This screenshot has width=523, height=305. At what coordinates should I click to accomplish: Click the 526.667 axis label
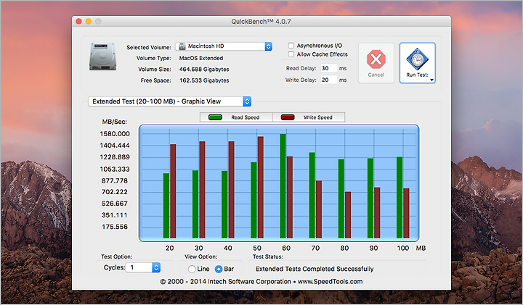coord(115,204)
